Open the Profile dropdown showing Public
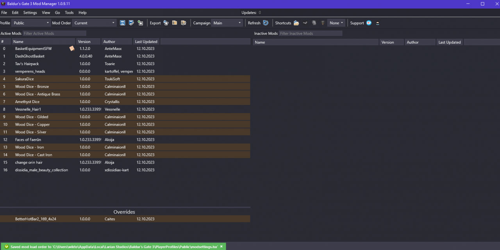This screenshot has width=500, height=250. click(x=31, y=23)
